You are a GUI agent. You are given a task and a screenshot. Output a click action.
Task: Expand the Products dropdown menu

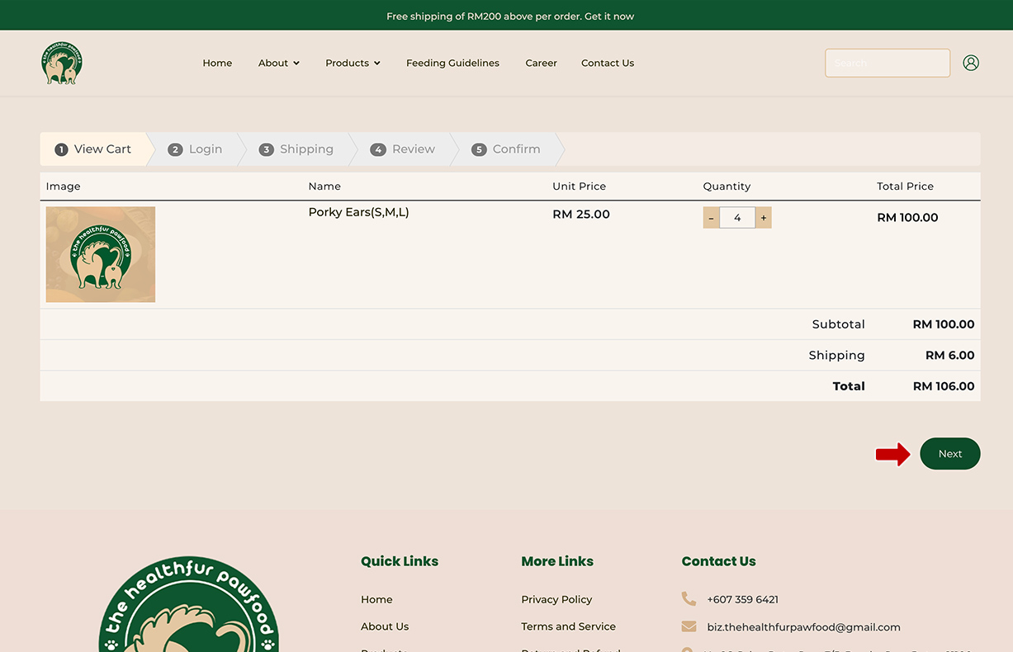[x=353, y=63]
